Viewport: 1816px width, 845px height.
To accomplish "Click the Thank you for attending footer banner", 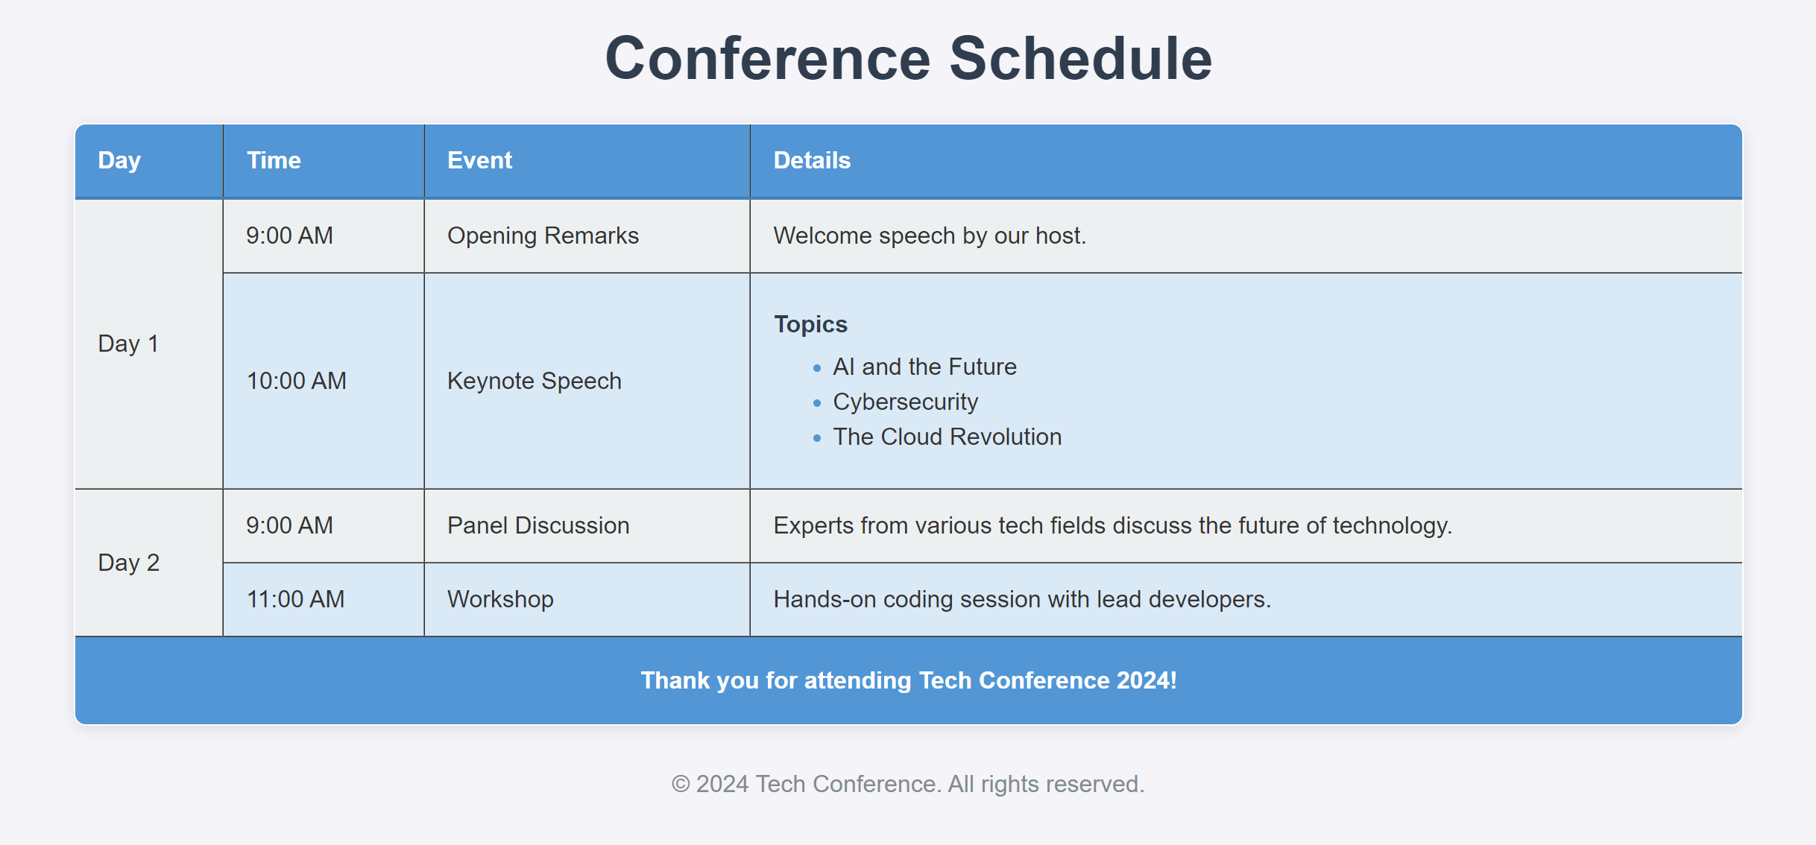I will click(909, 680).
